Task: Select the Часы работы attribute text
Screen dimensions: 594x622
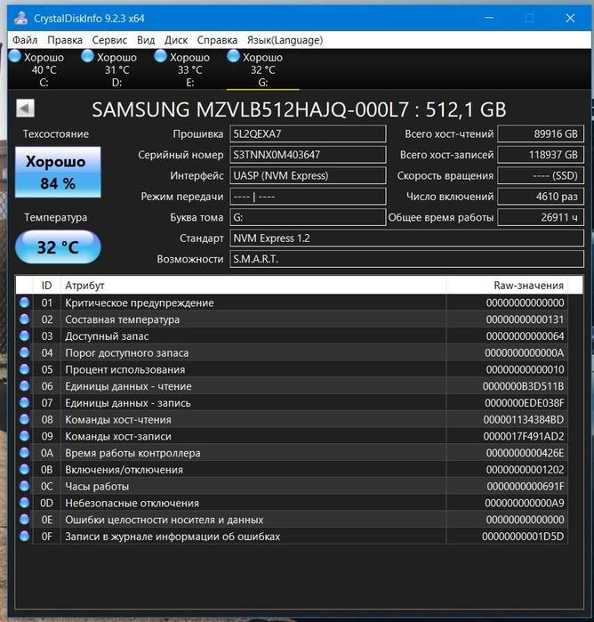Action: (x=97, y=487)
